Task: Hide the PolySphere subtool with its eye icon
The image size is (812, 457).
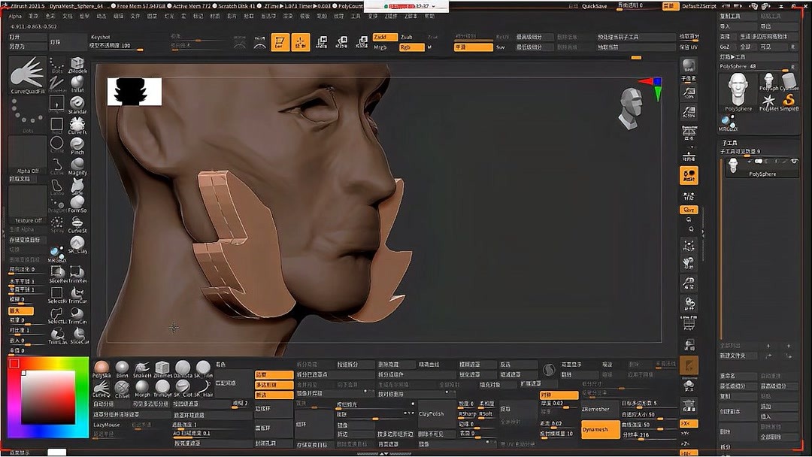Action: [793, 161]
